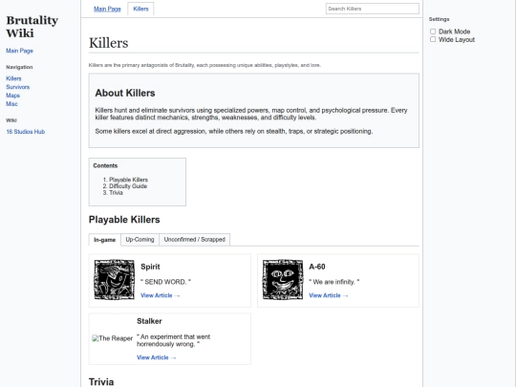This screenshot has height=387, width=516.
Task: Click the About Killers heading
Action: click(x=125, y=93)
